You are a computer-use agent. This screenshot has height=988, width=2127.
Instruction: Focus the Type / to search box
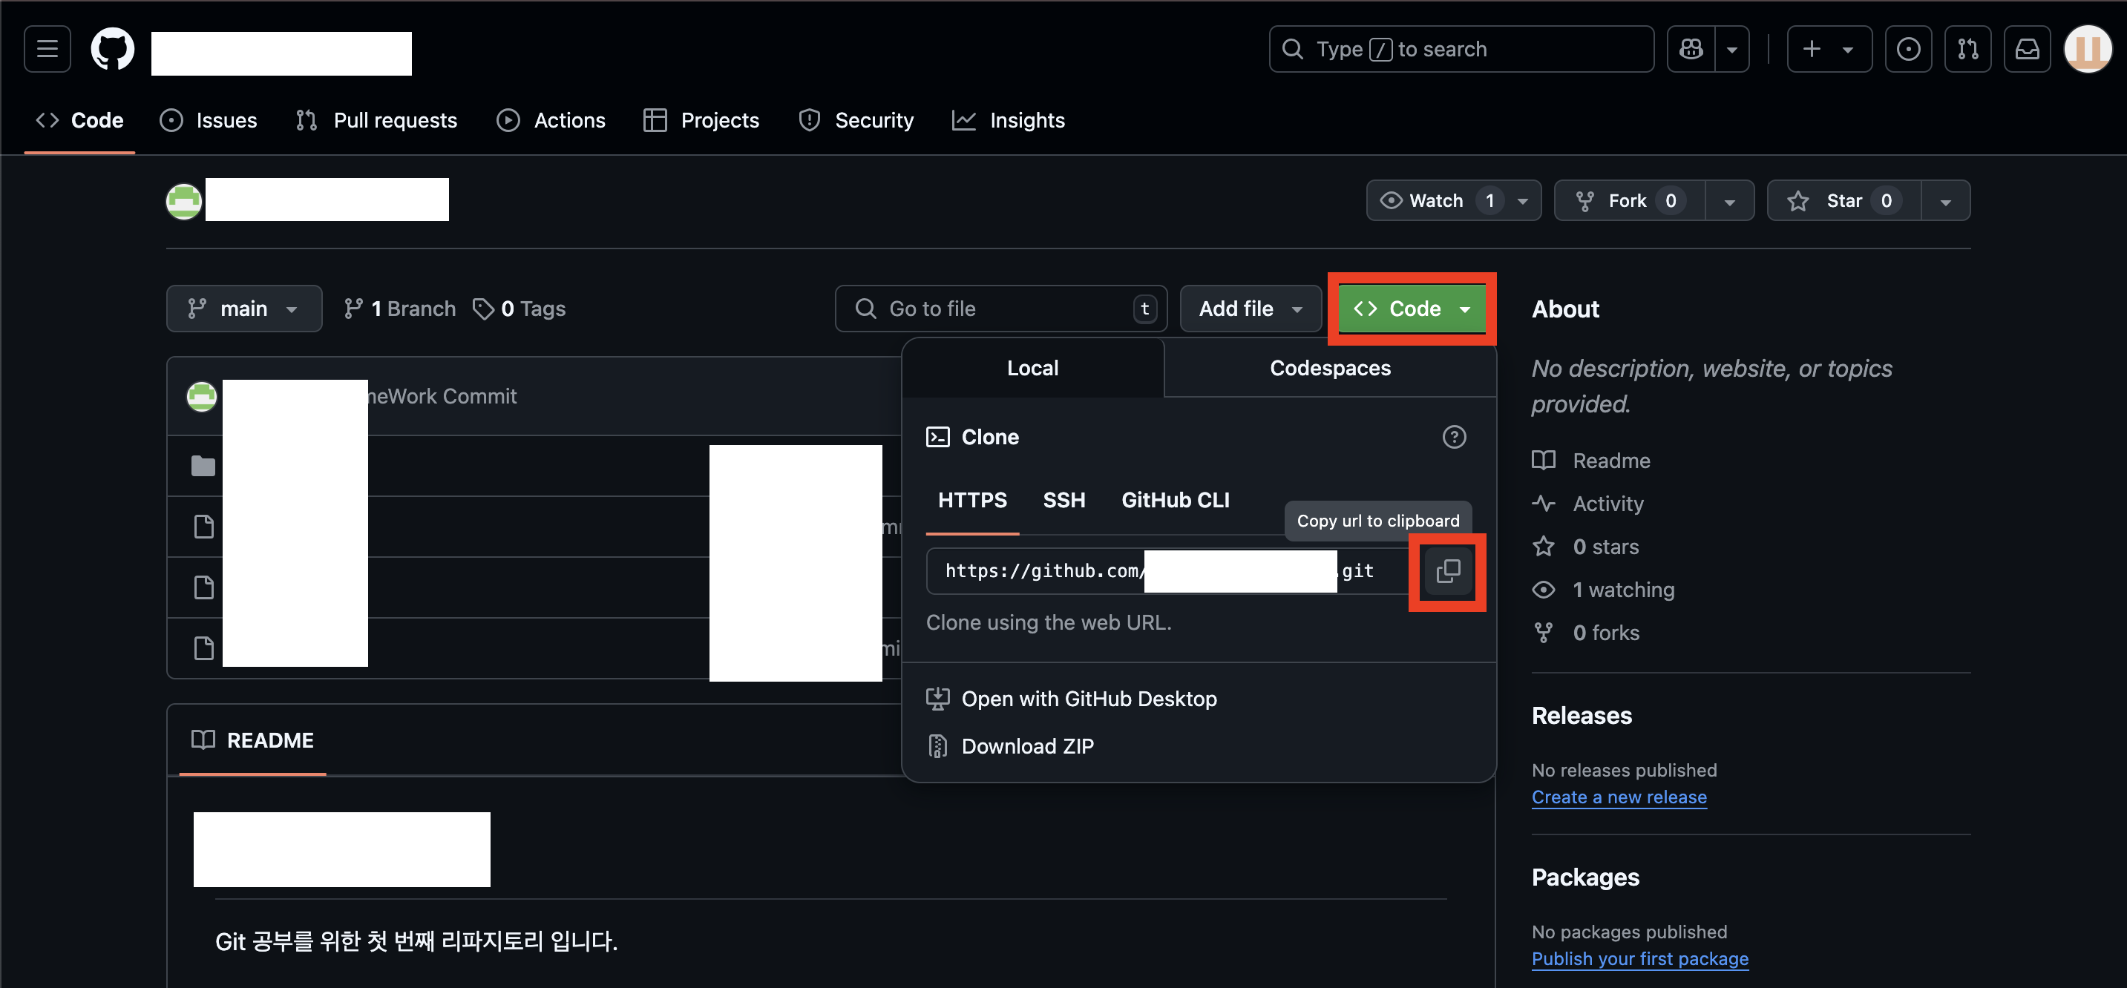click(x=1461, y=50)
